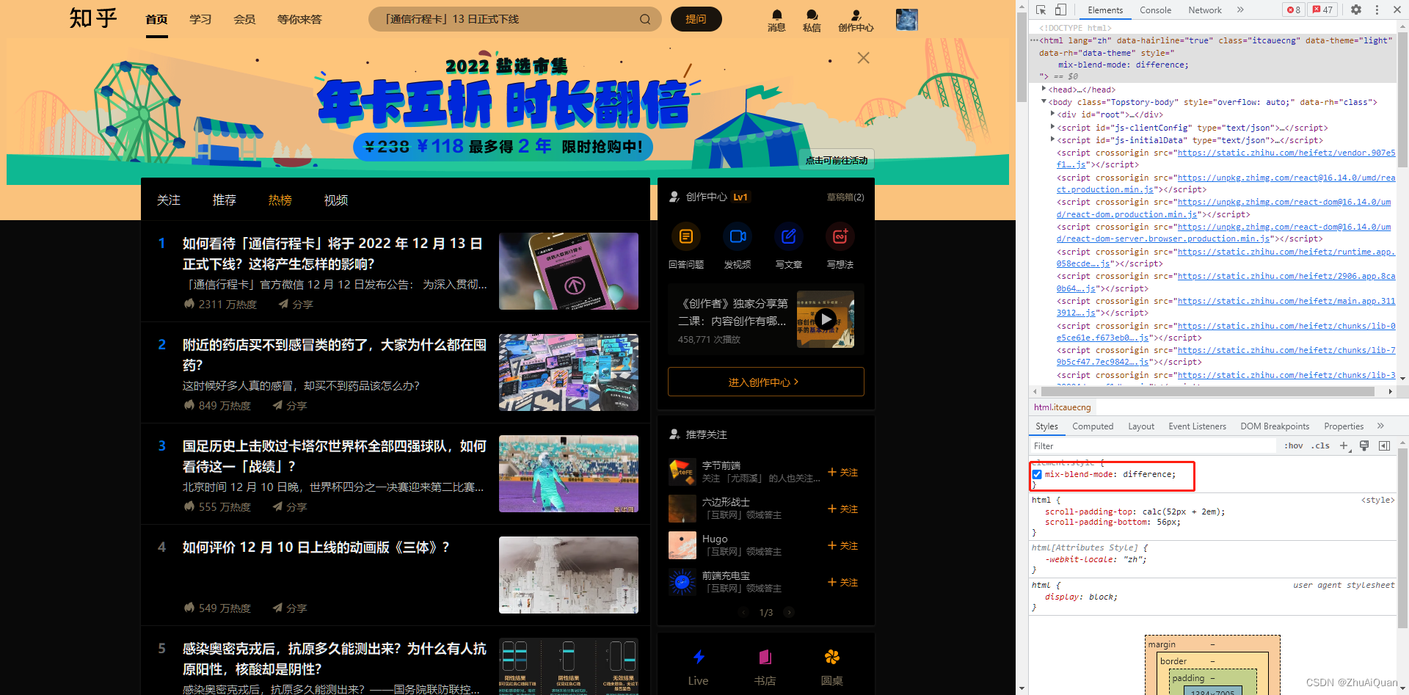Viewport: 1409px width, 695px height.
Task: Toggle the .cls class editor button
Action: (1322, 445)
